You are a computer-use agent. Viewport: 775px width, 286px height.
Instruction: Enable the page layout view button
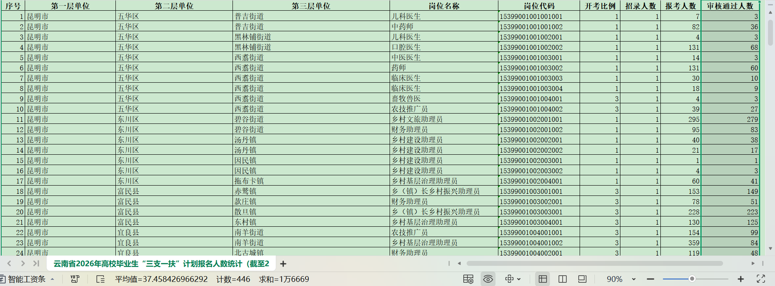(x=582, y=279)
